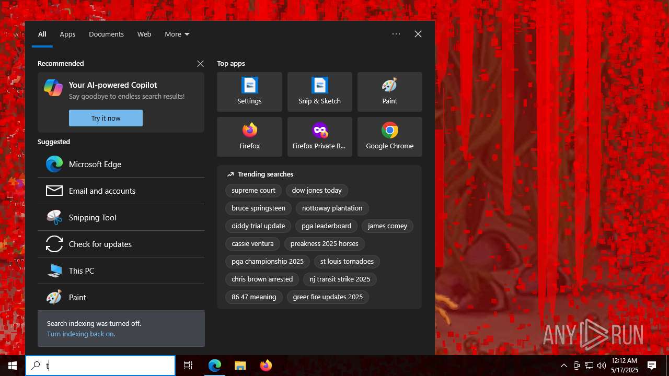Click the taskbar clock and date
The width and height of the screenshot is (669, 376).
(624, 366)
